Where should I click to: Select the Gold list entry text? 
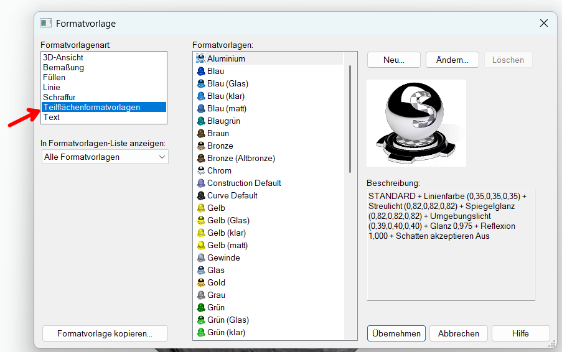217,282
